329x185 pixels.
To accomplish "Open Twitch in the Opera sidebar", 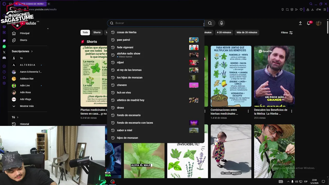I will [4, 41].
